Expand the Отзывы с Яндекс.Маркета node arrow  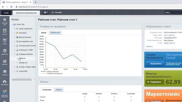tap(15, 67)
